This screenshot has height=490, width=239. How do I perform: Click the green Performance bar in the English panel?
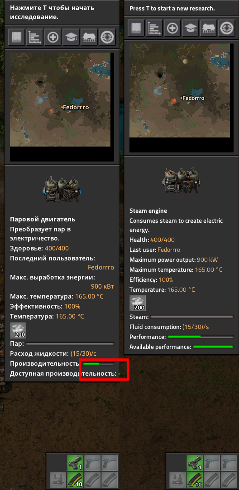click(201, 337)
